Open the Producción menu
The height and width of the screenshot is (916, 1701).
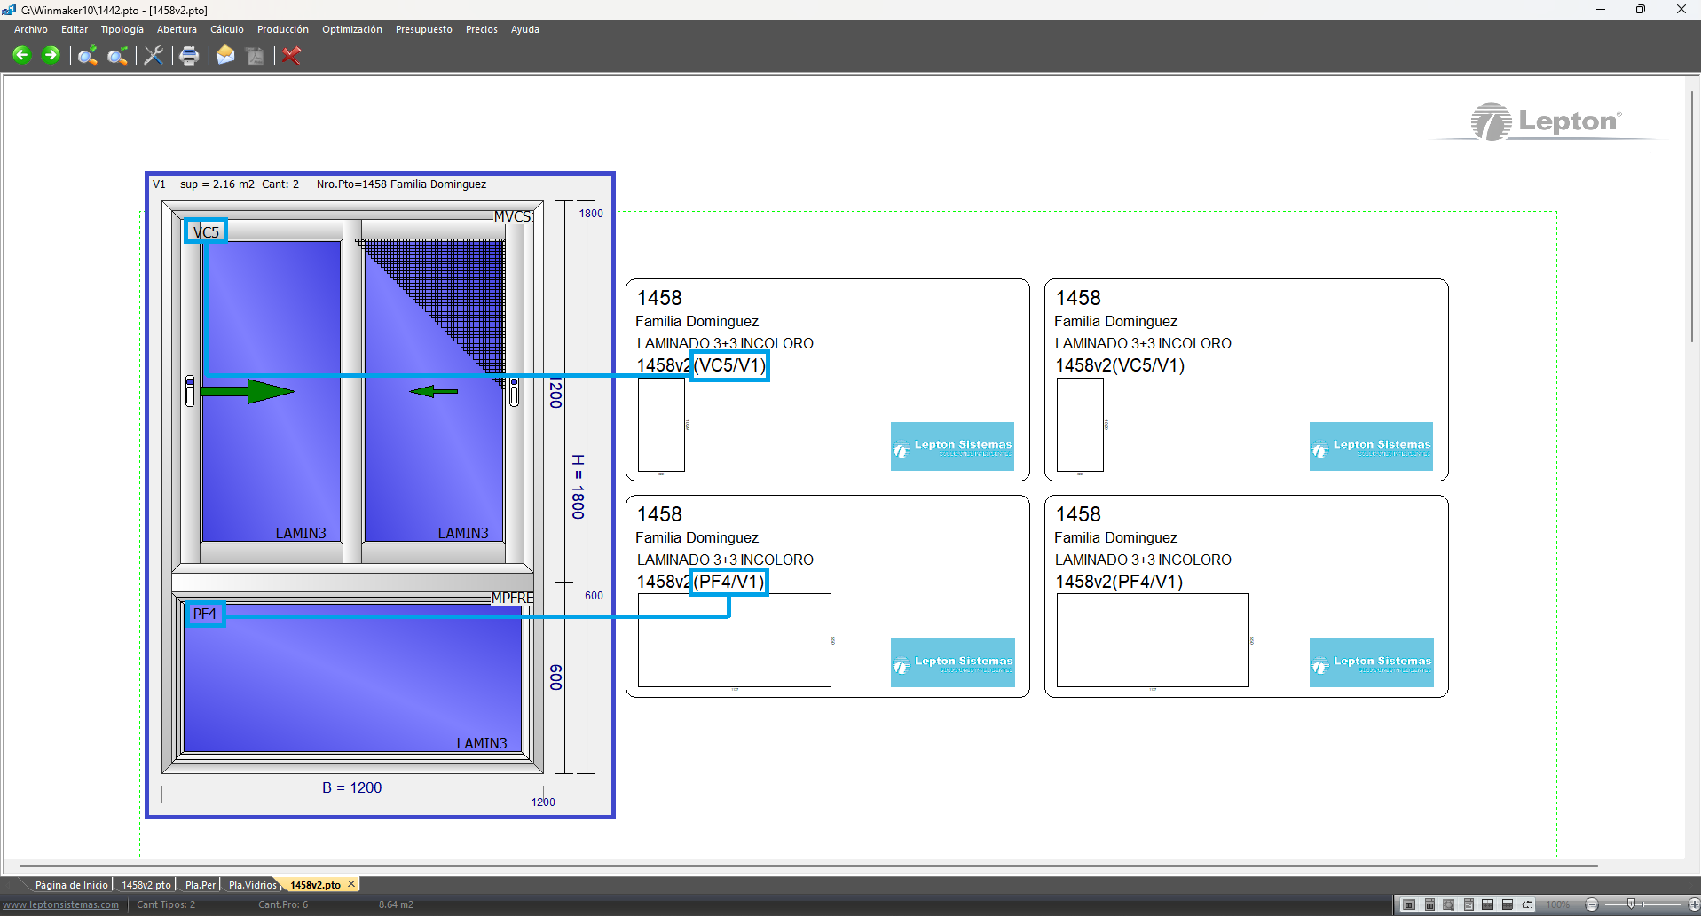click(x=282, y=29)
